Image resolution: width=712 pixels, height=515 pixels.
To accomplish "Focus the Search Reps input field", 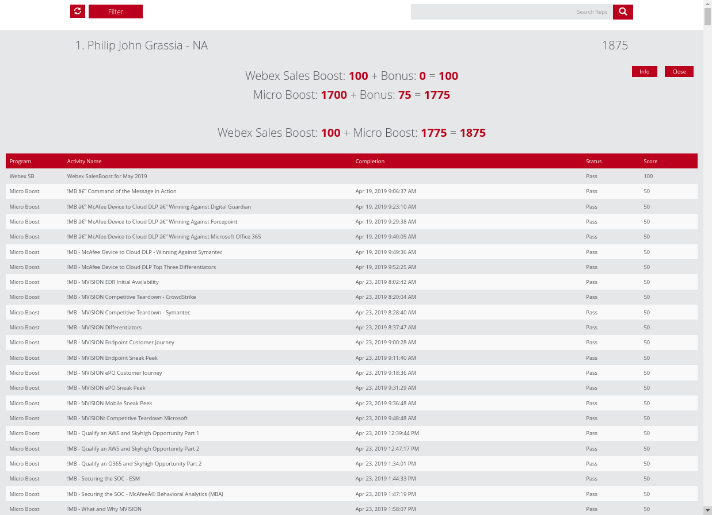I will coord(512,11).
